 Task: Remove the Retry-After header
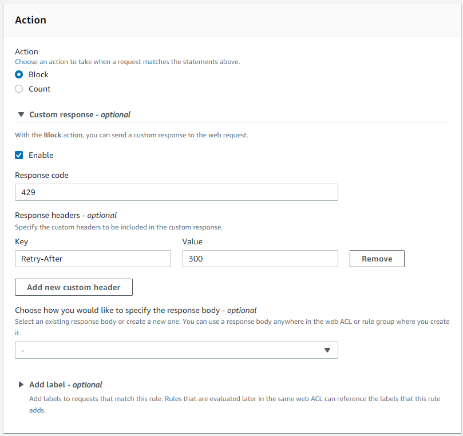click(x=377, y=258)
